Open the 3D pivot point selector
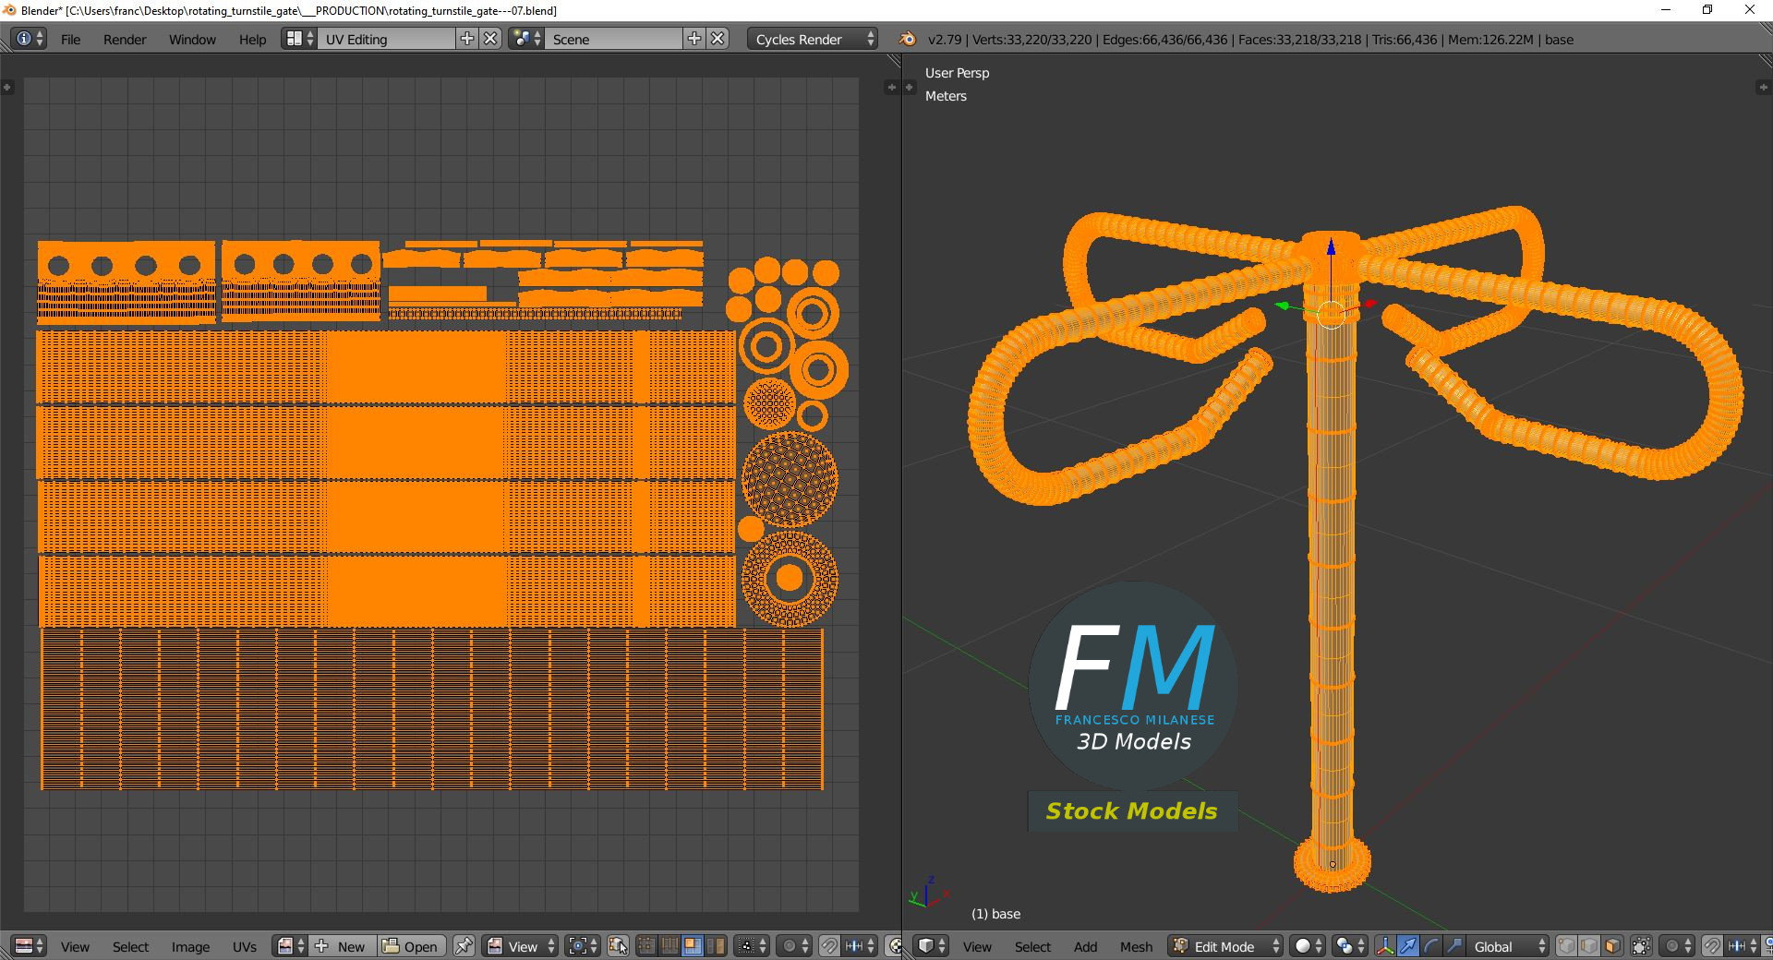The height and width of the screenshot is (960, 1773). (x=1350, y=946)
